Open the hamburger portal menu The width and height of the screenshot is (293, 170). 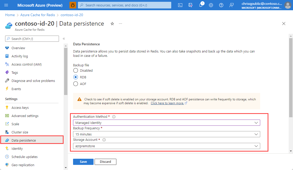point(6,5)
